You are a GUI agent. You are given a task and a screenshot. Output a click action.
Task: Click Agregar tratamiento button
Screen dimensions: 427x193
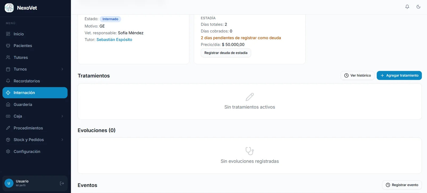(x=399, y=75)
